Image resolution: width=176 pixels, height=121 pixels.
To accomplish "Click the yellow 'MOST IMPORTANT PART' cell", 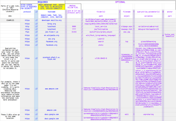I will point(51,7).
